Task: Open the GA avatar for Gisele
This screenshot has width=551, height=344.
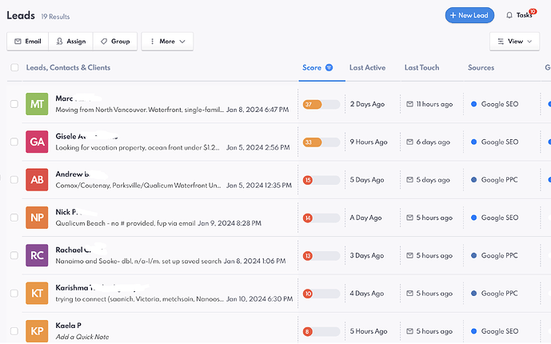Action: pyautogui.click(x=37, y=142)
